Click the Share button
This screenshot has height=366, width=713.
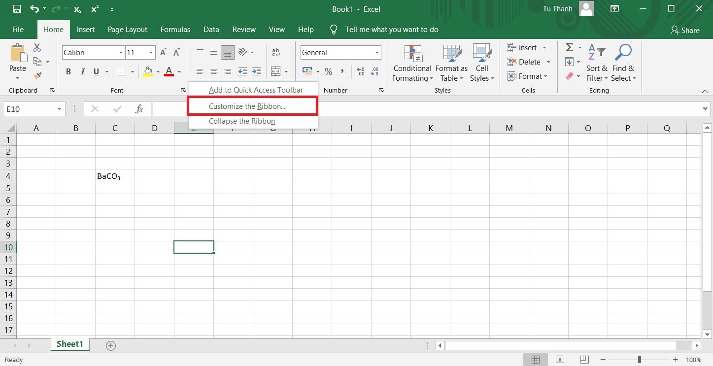685,30
